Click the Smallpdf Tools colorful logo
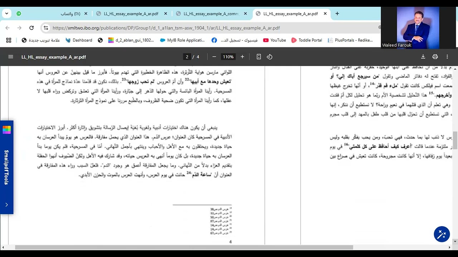Viewport: 458px width, 257px height. pyautogui.click(x=6, y=130)
